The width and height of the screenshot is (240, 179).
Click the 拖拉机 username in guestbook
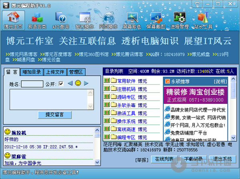click(19, 133)
